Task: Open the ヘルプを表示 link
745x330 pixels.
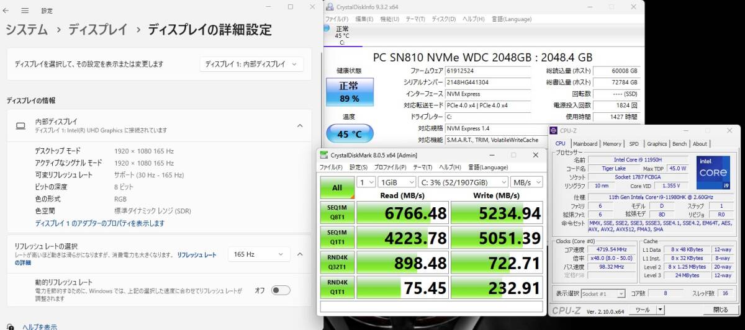Action: coord(40,327)
